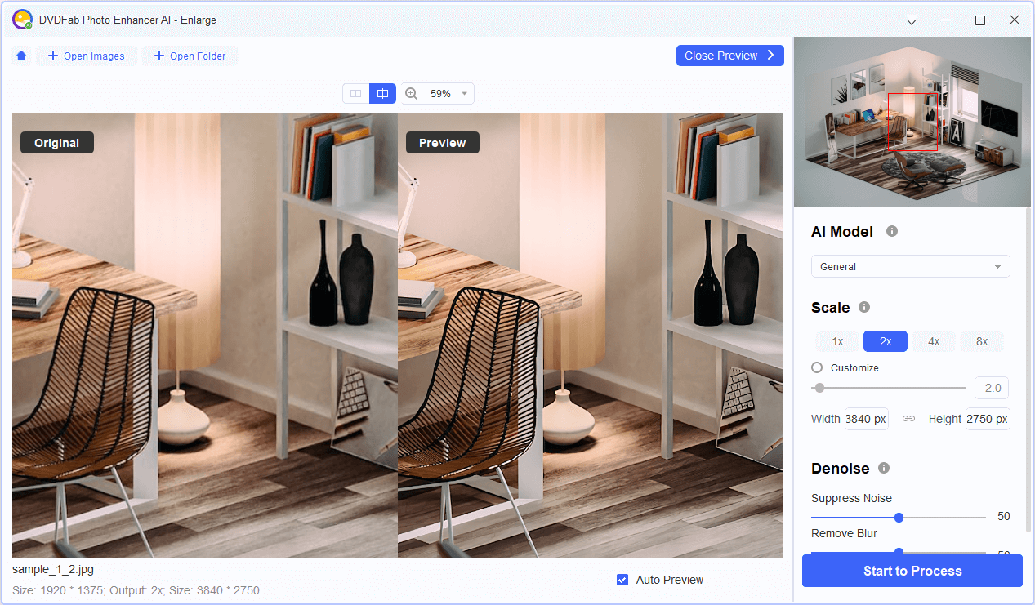The width and height of the screenshot is (1035, 605).
Task: Click the Close Preview button
Action: [729, 55]
